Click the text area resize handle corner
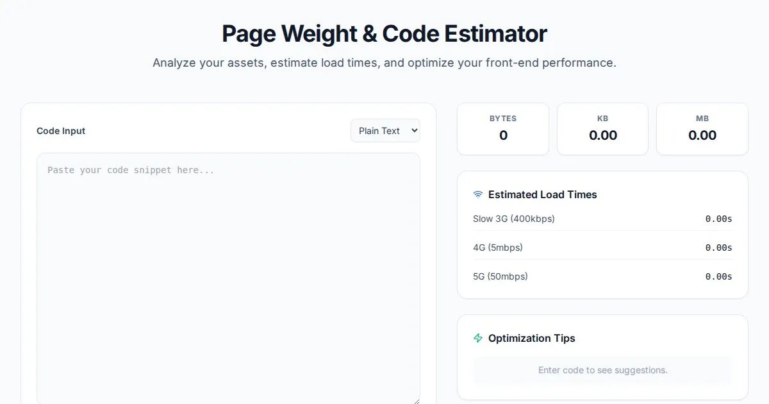 pyautogui.click(x=416, y=400)
